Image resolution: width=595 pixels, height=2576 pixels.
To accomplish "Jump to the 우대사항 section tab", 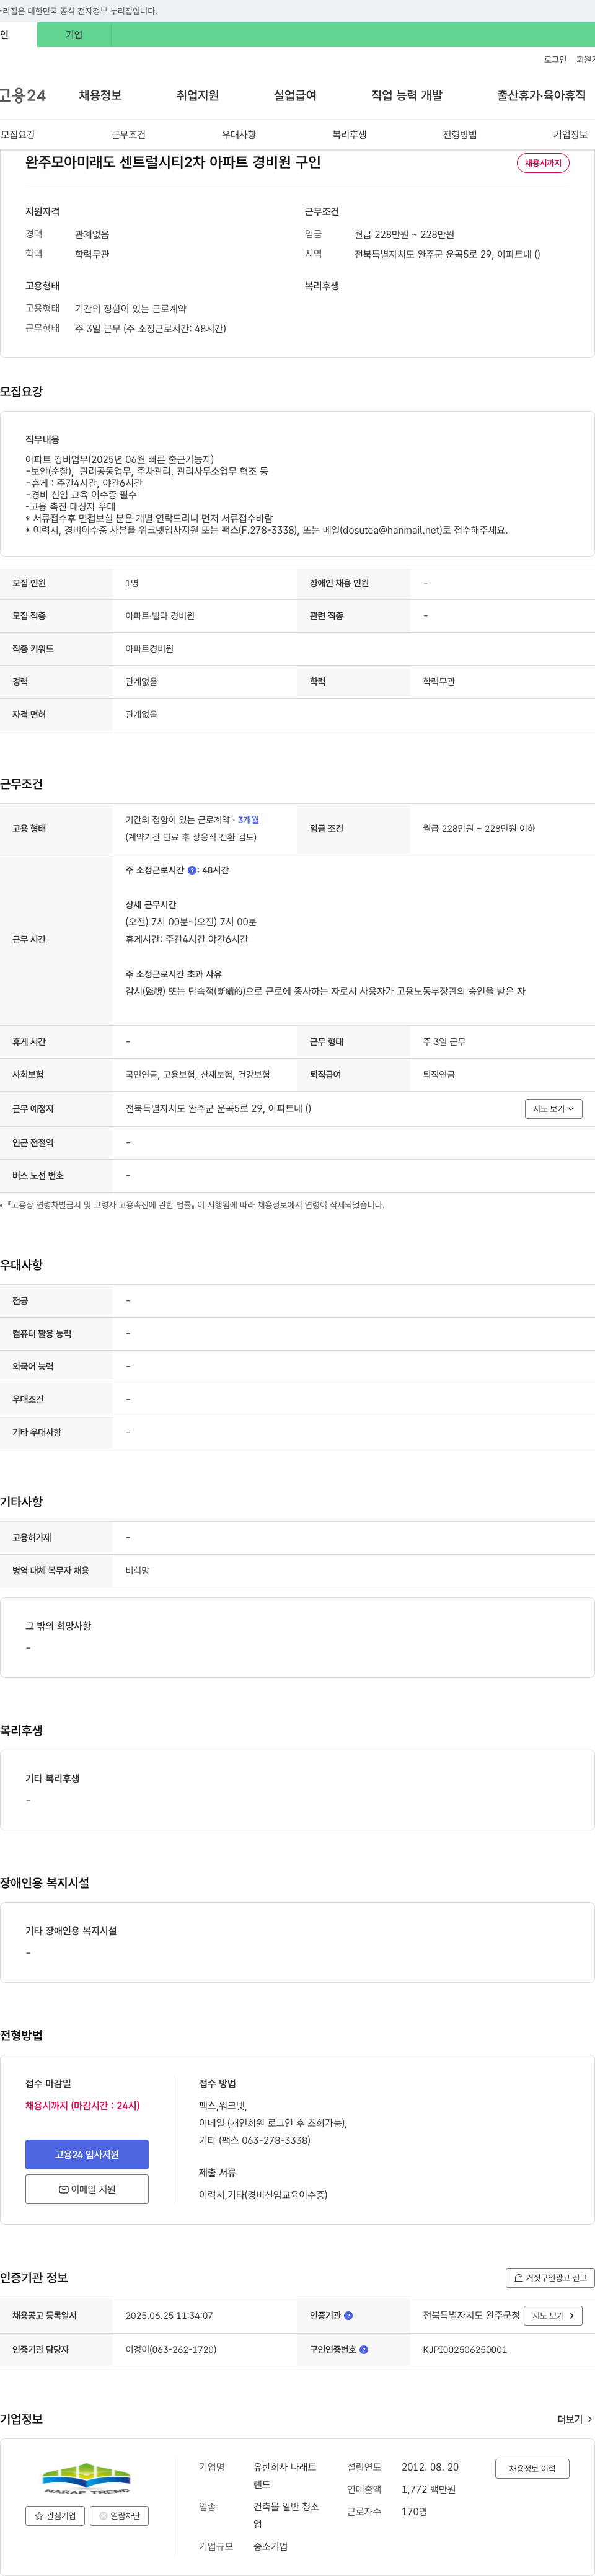I will [239, 134].
